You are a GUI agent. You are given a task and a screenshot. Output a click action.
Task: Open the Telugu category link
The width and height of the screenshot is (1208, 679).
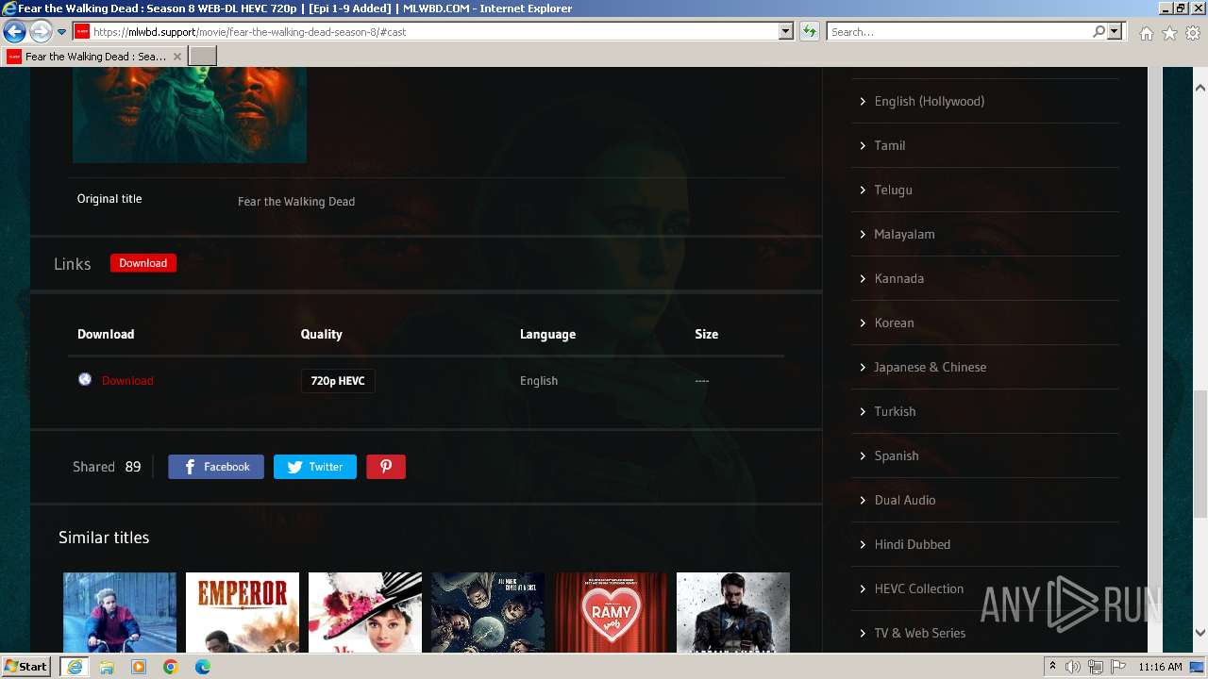coord(893,190)
